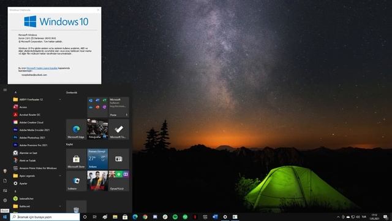
Task: Open the Ankara weather tile
Action: [97, 159]
